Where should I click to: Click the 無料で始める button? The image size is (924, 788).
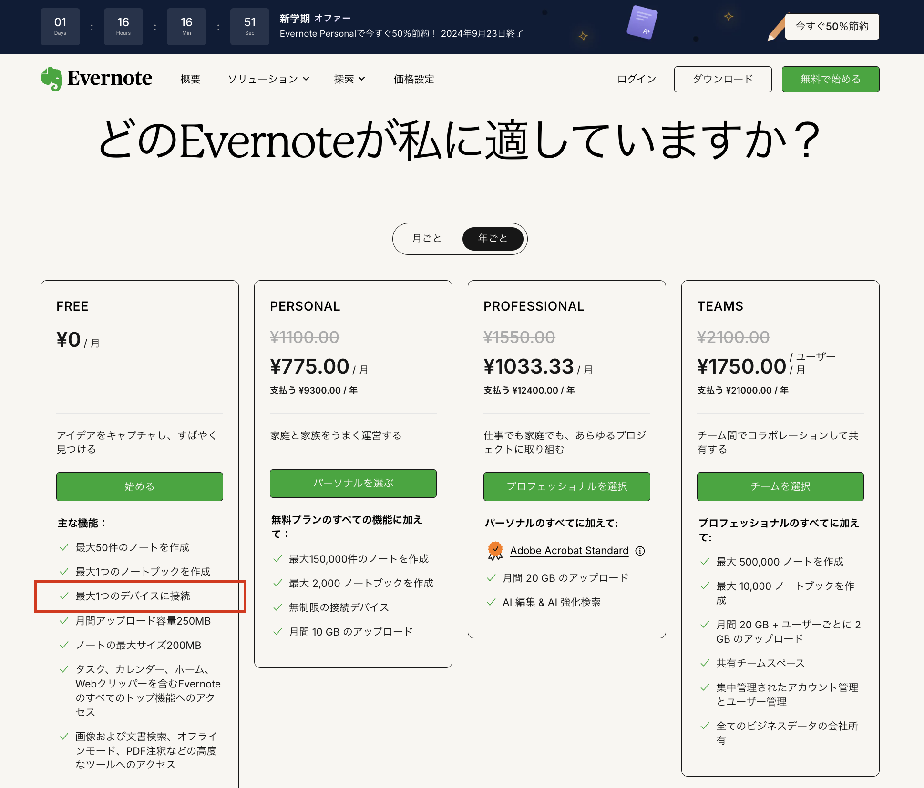point(830,79)
